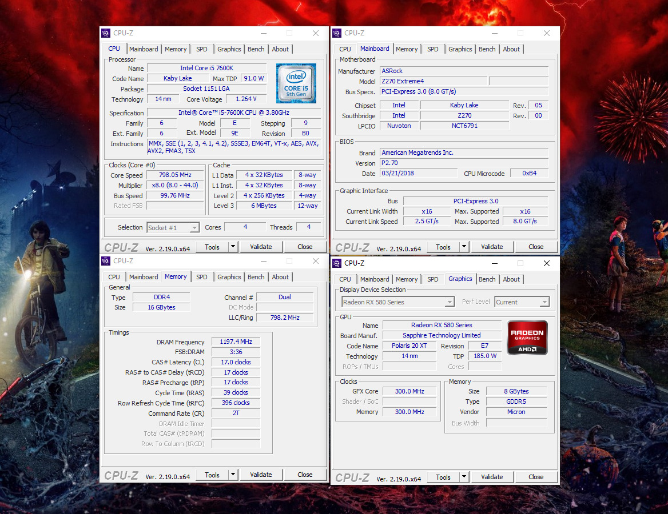The image size is (668, 514).
Task: Click the CAS# Latency value 17.0 clocks
Action: click(236, 362)
